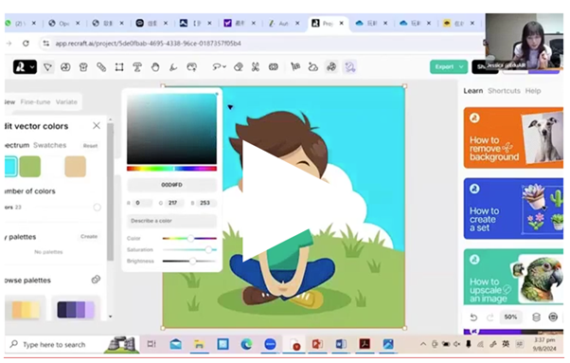Click Create next to palettes

pos(89,236)
